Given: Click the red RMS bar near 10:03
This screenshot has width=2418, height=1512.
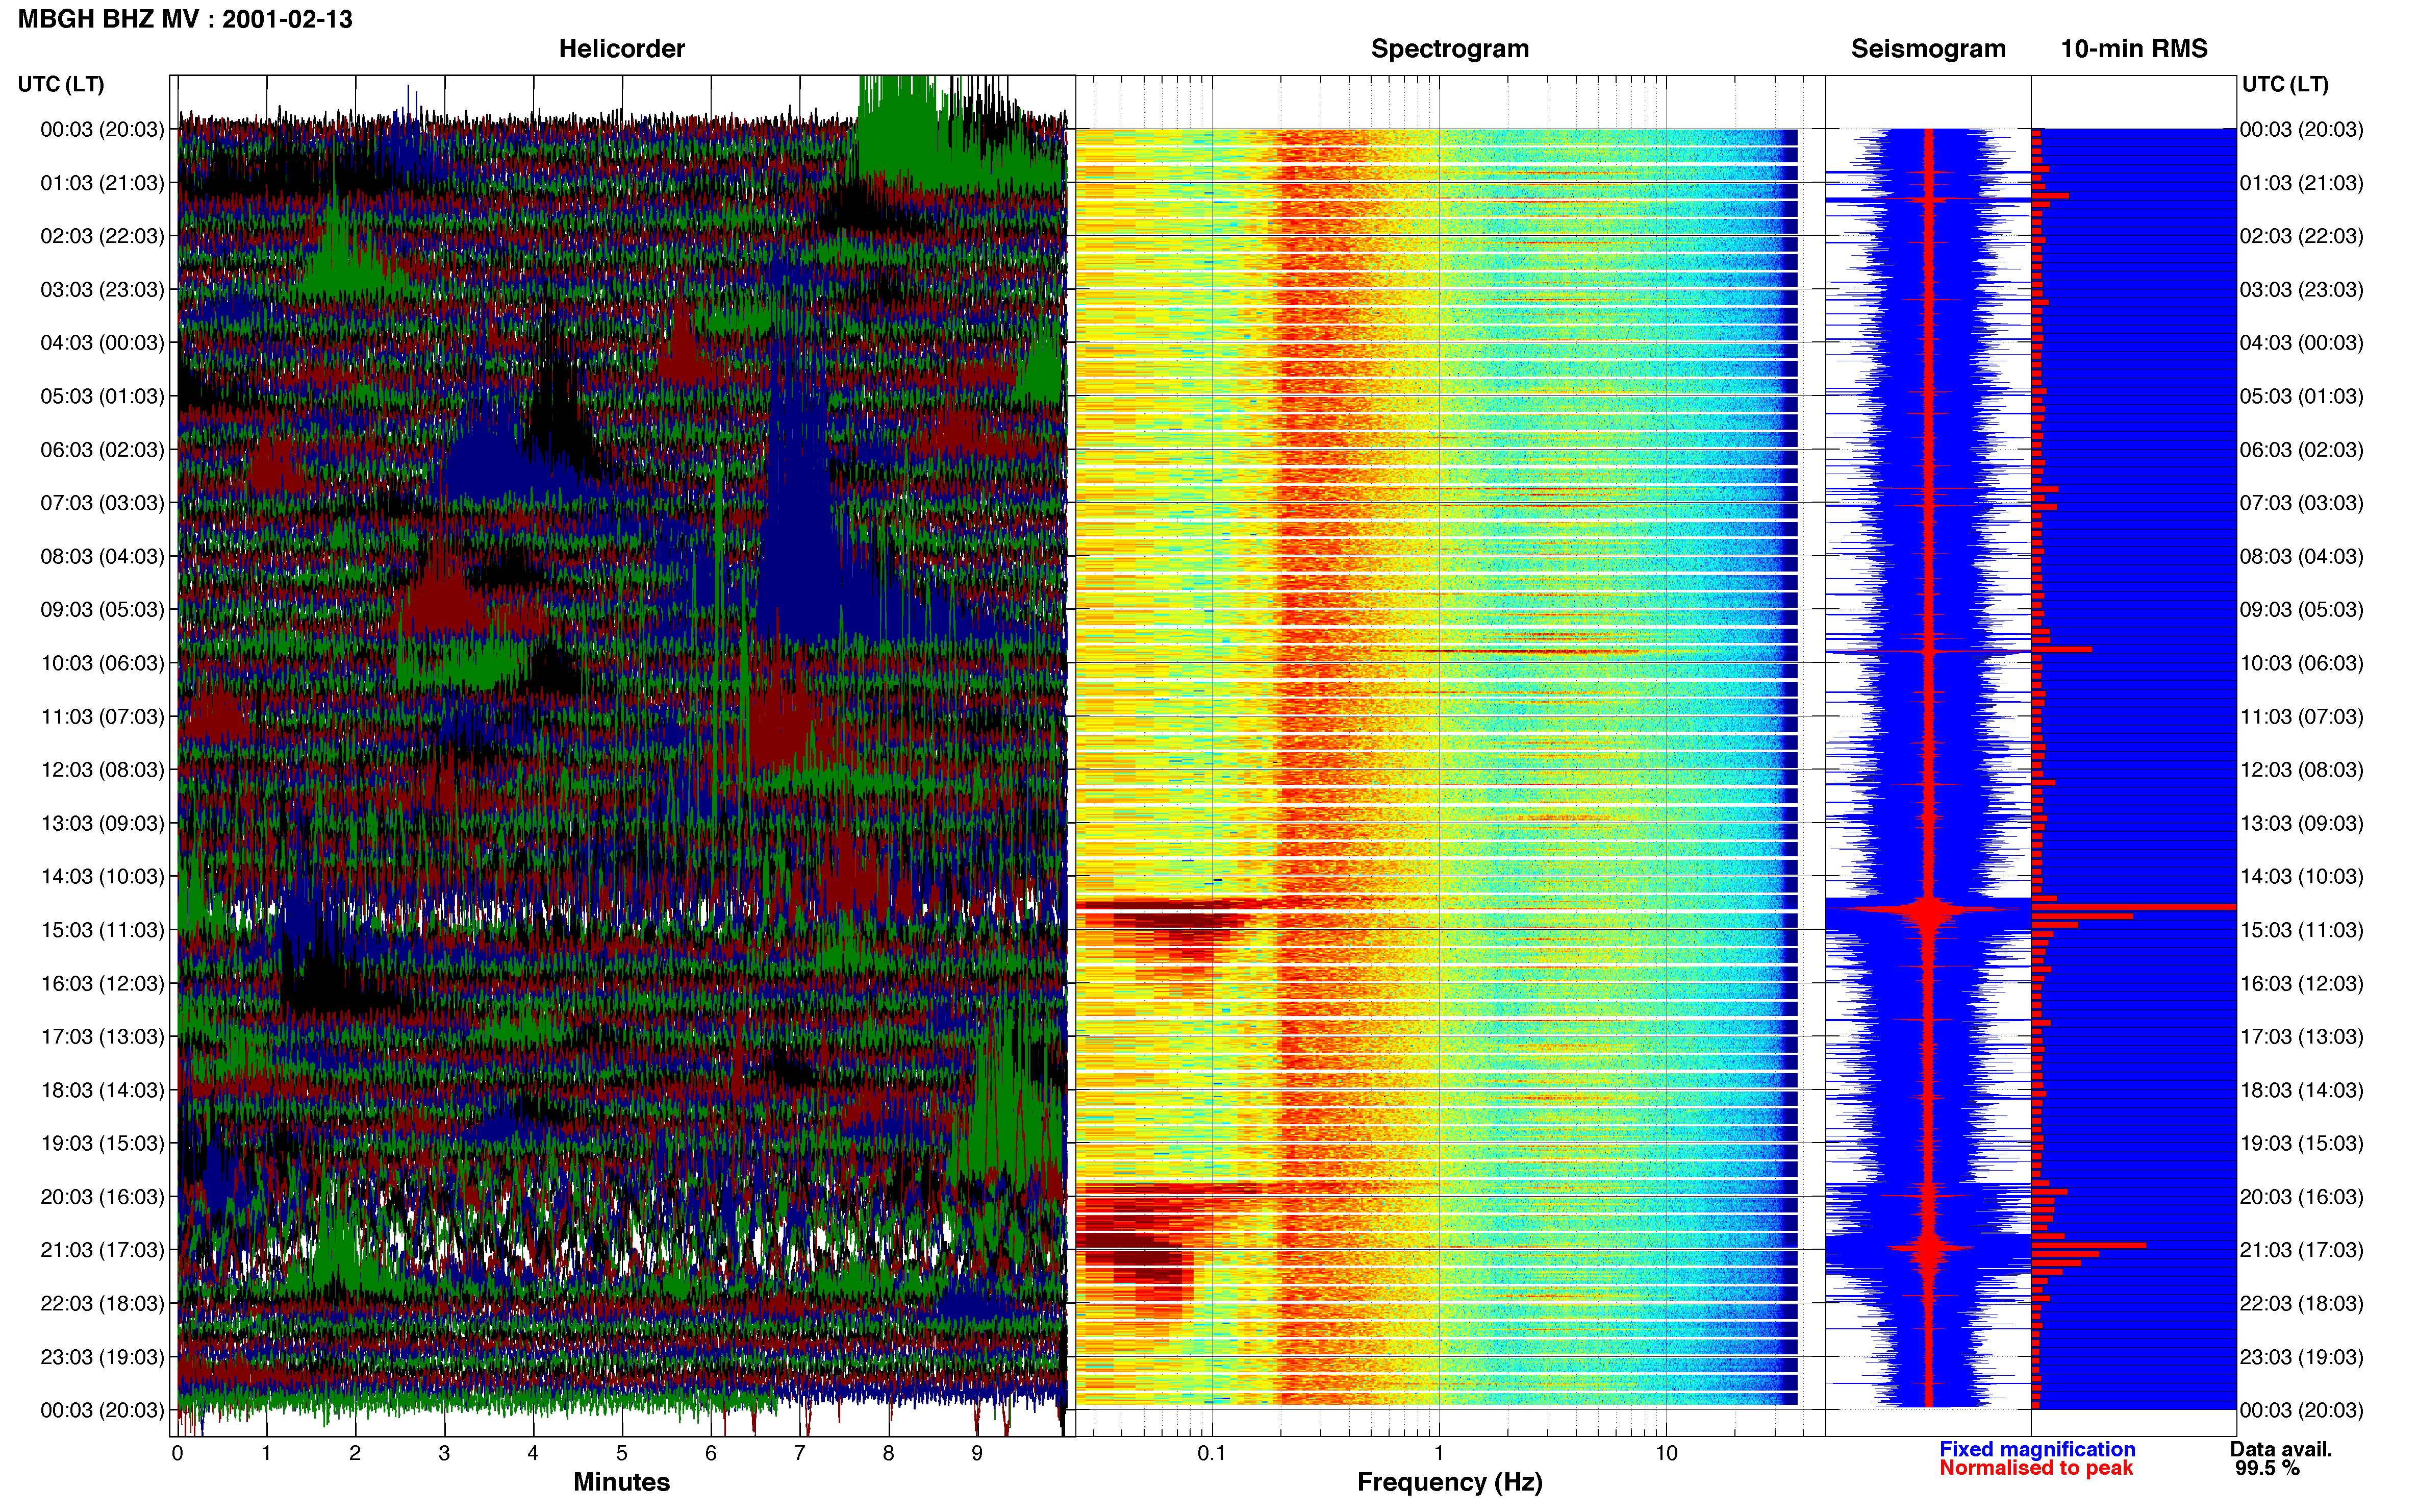Looking at the screenshot, I should (2061, 650).
